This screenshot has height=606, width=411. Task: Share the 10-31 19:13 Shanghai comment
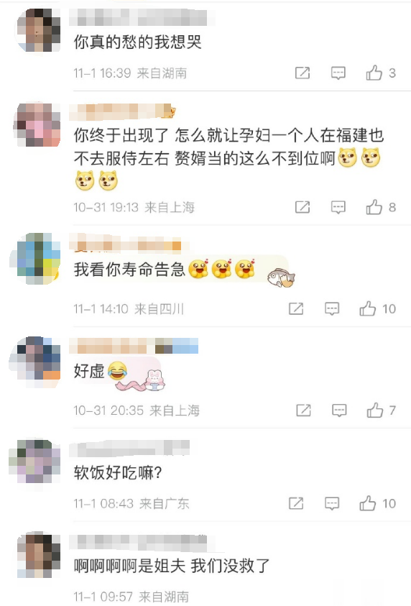click(303, 207)
